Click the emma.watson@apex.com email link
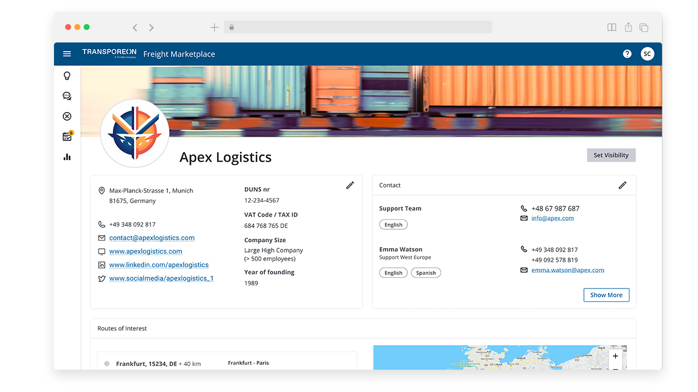Image resolution: width=698 pixels, height=392 pixels. (x=568, y=270)
